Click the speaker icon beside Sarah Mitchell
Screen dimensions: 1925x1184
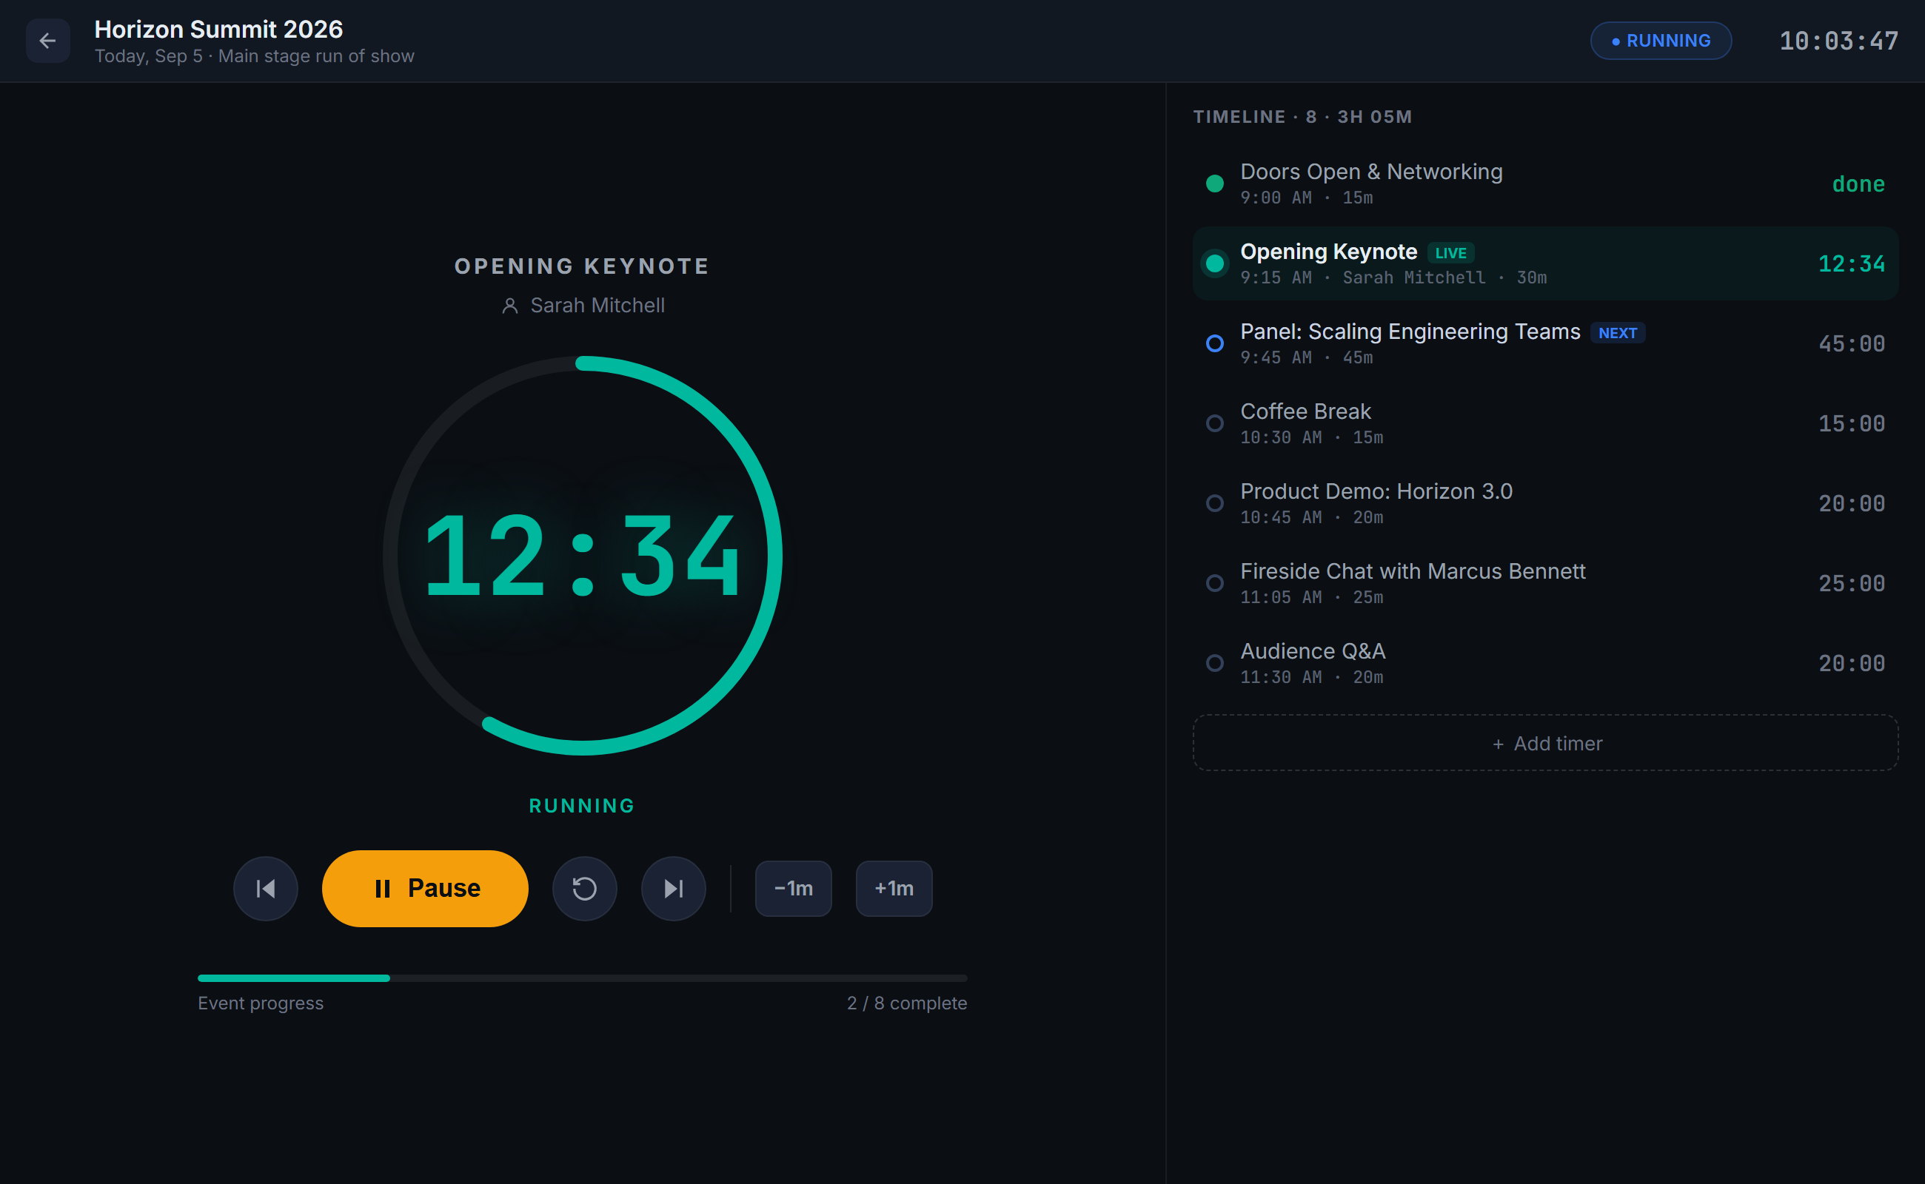point(510,306)
